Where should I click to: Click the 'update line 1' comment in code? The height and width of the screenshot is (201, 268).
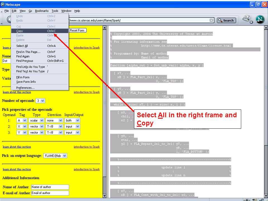click(173, 167)
